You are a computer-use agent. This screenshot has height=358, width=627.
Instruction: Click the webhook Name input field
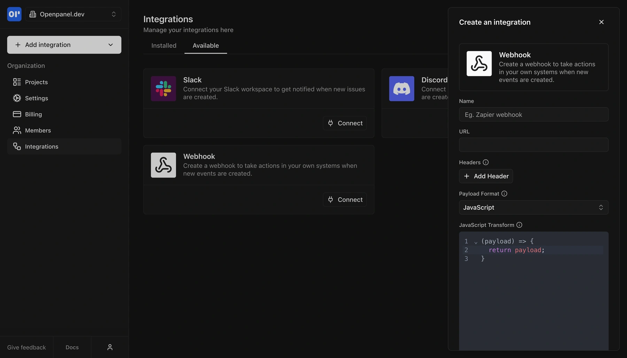pyautogui.click(x=533, y=114)
